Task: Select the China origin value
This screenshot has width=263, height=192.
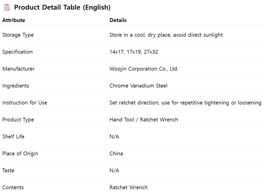Action: (x=116, y=154)
